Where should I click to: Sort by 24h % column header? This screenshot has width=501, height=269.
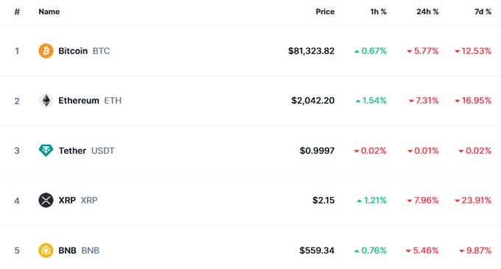pos(427,12)
